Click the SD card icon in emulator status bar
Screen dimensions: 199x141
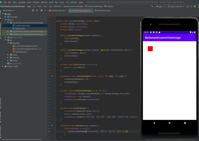click(x=160, y=32)
